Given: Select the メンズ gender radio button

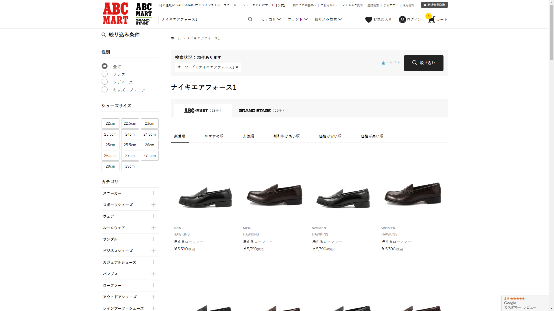Looking at the screenshot, I should [x=104, y=74].
